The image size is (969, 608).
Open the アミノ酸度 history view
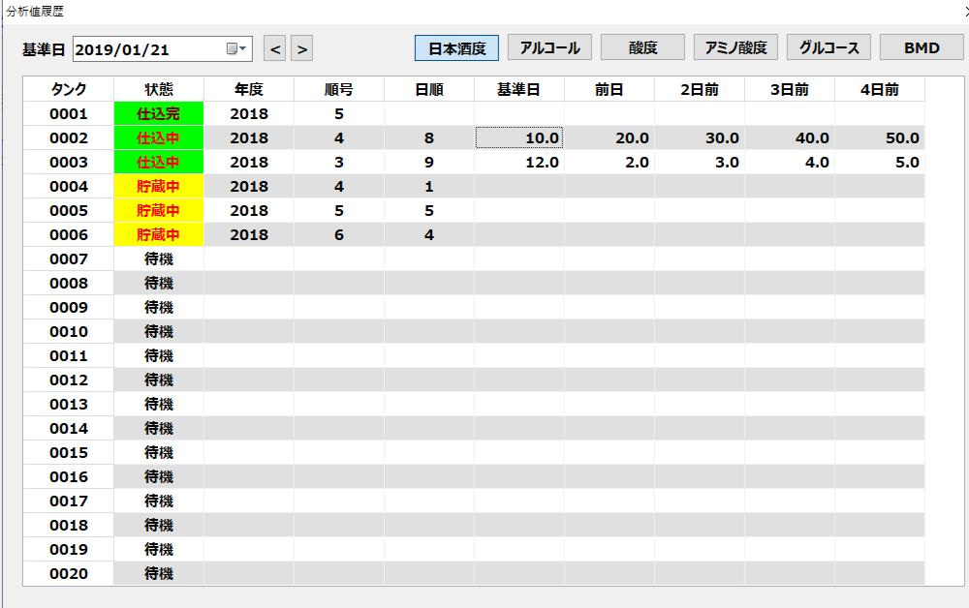[735, 47]
